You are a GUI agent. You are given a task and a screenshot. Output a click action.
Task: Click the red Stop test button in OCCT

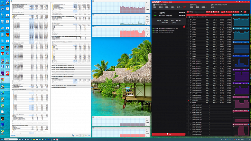coord(168,134)
